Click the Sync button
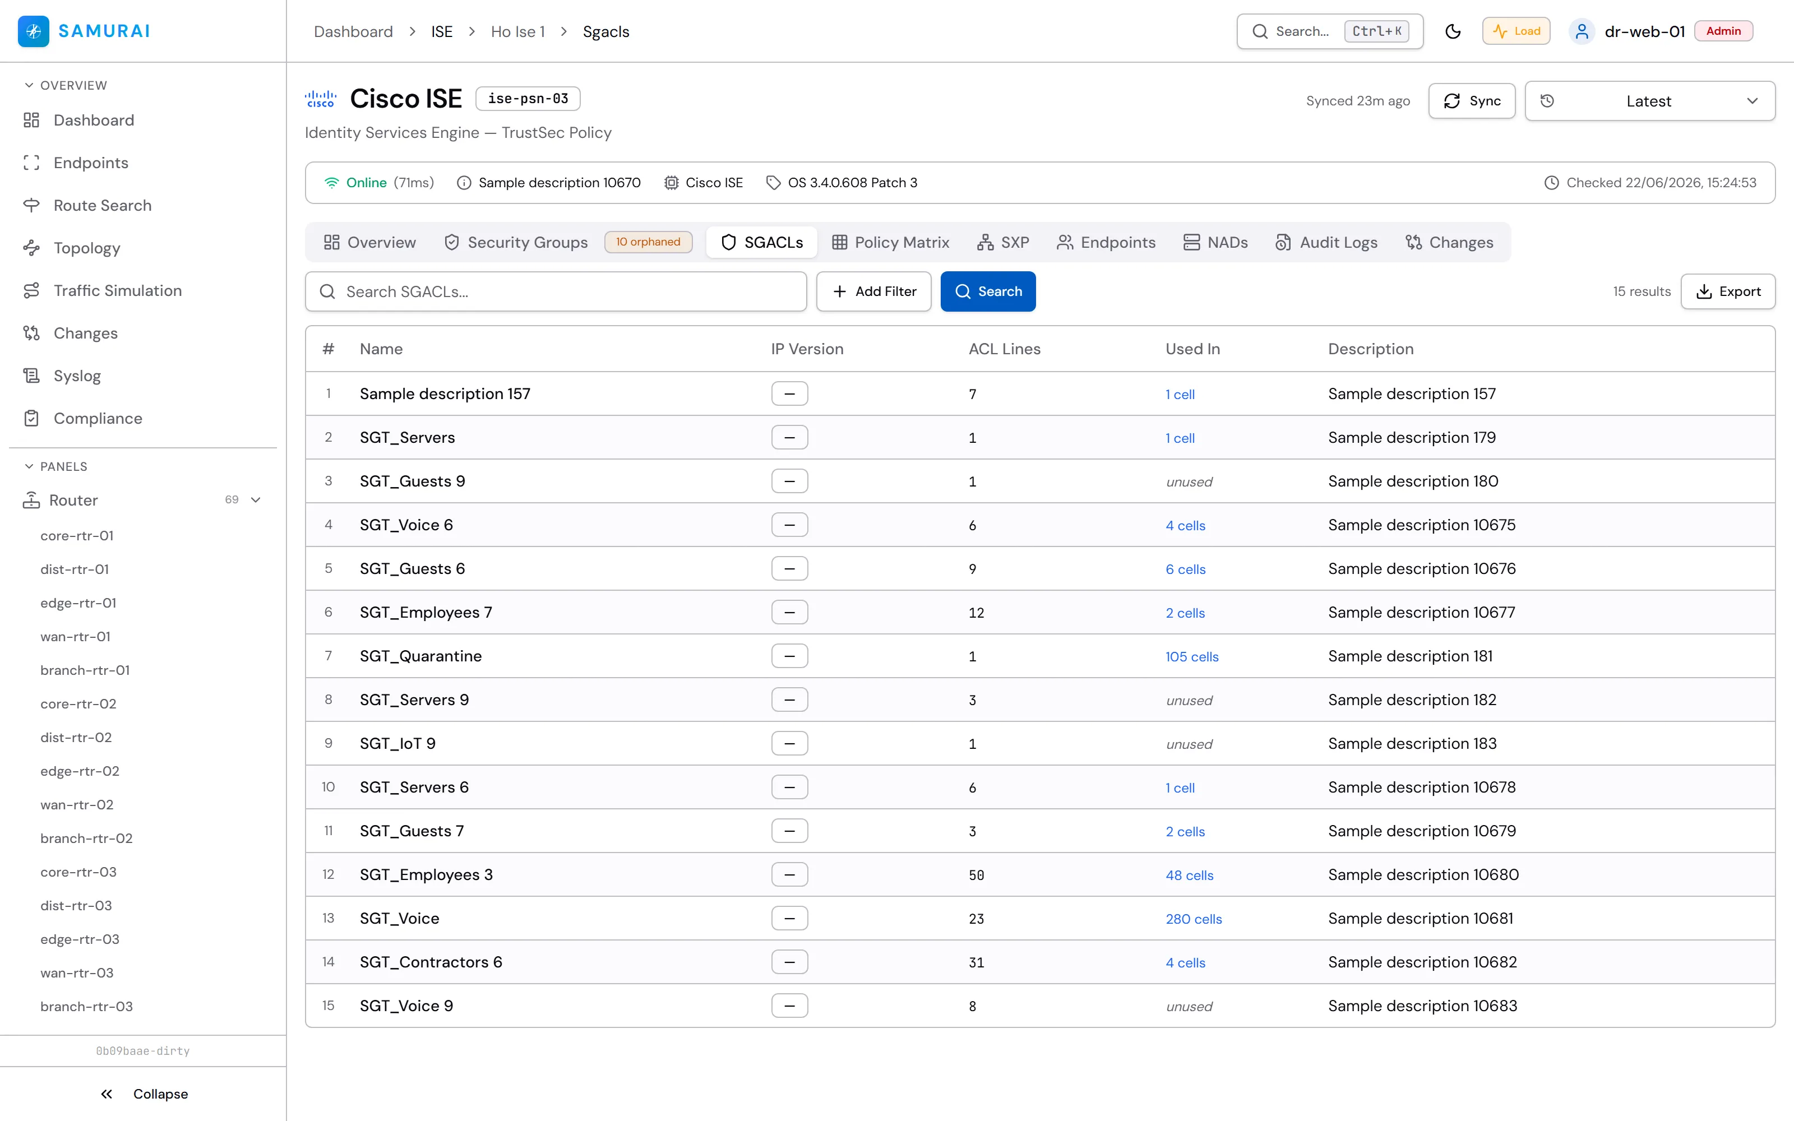 point(1472,101)
